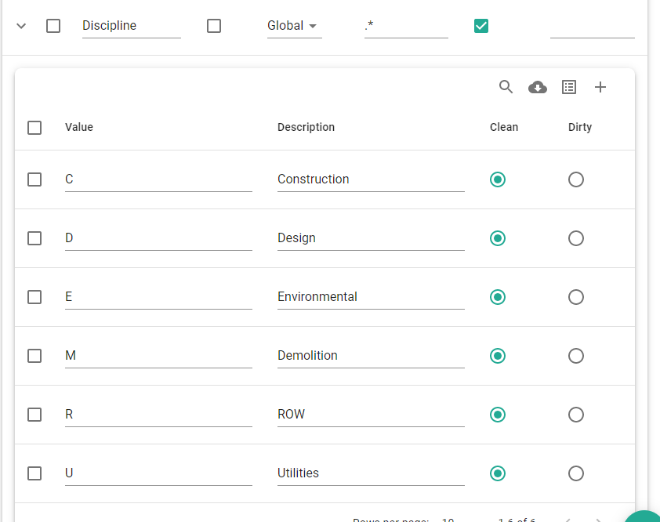Click the value field containing C
Viewport: 660px width, 522px height.
[158, 179]
